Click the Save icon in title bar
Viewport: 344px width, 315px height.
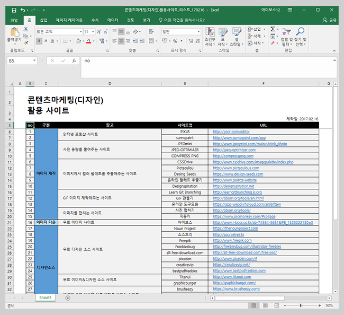[14, 10]
